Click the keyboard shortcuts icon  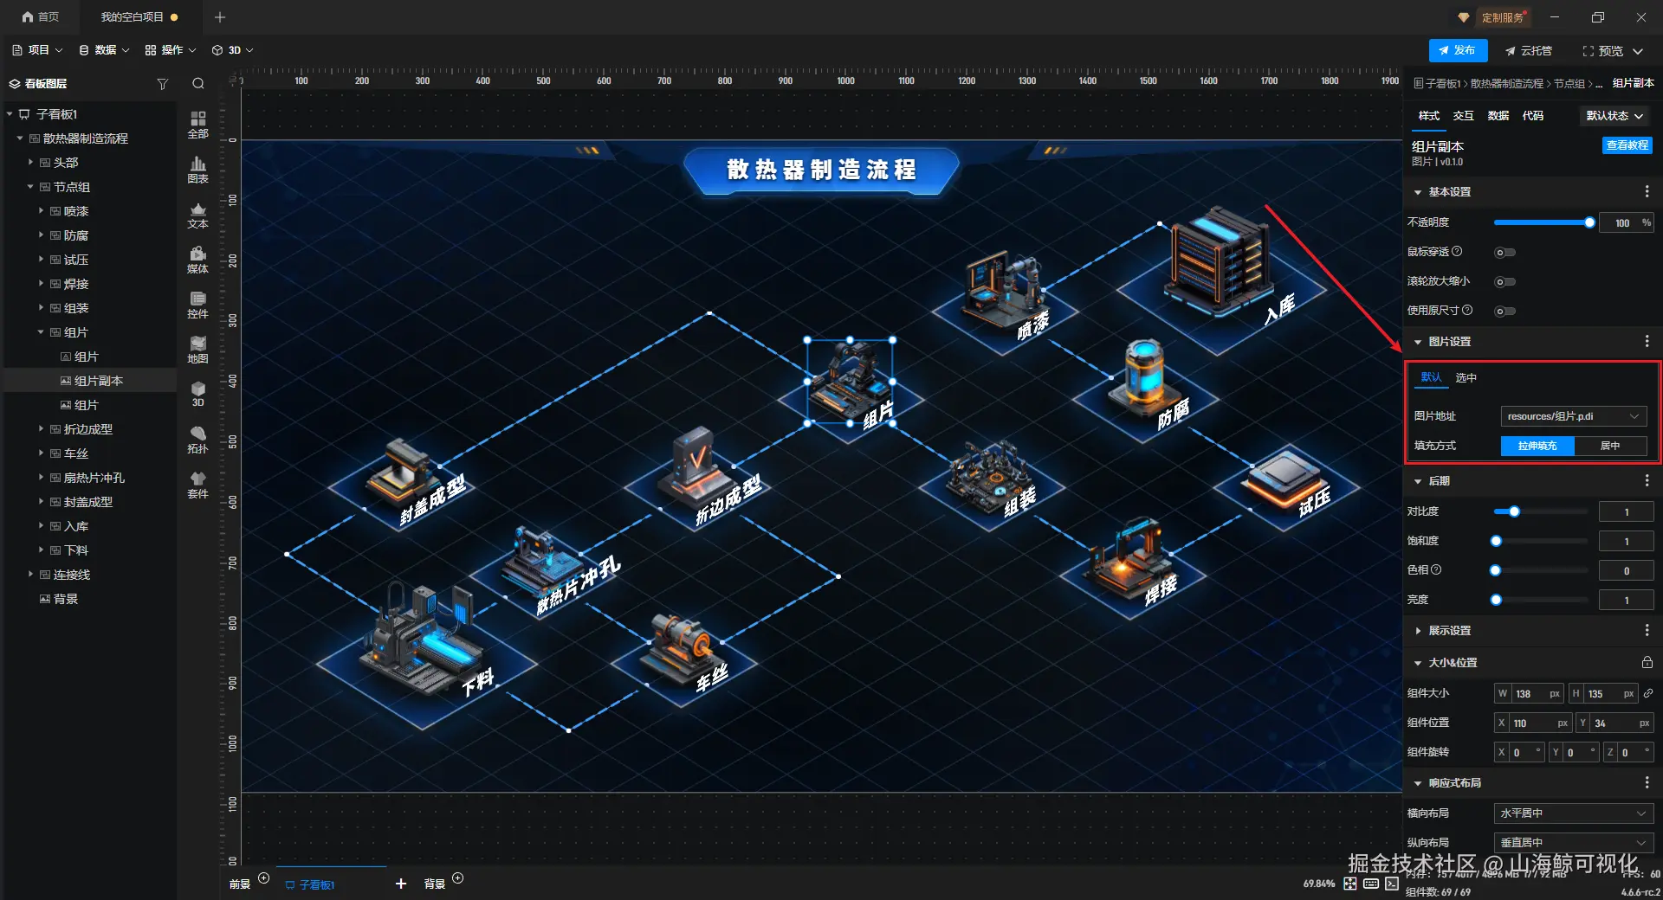click(x=1371, y=884)
